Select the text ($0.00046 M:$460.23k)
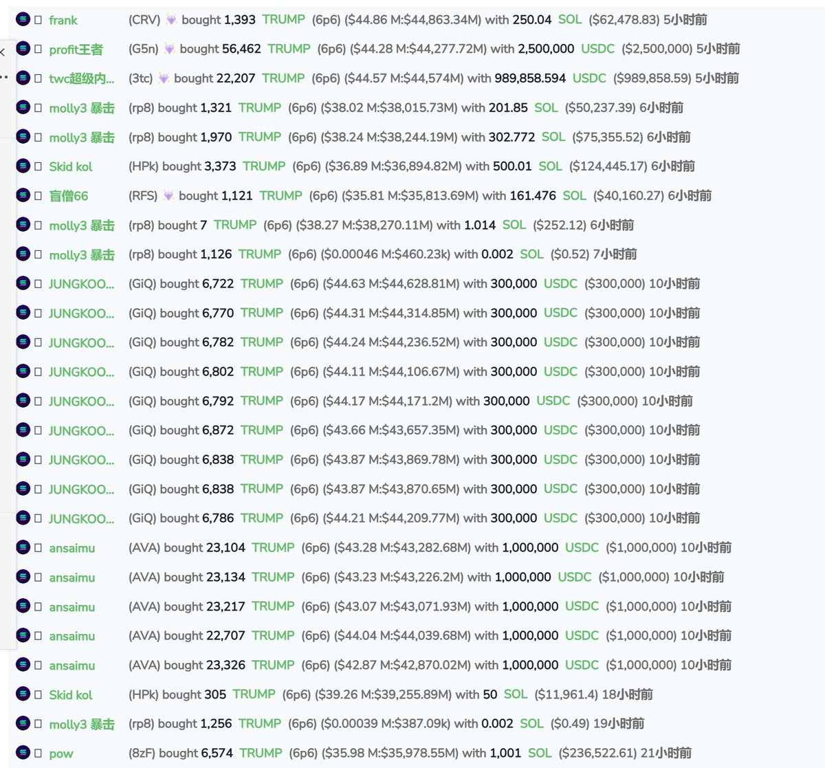This screenshot has width=825, height=768. tap(386, 254)
